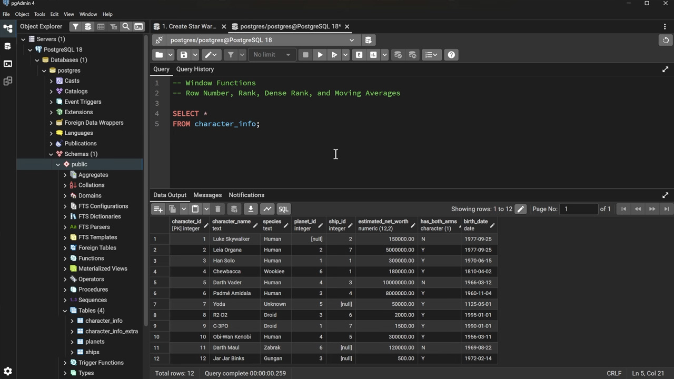Select the ships table in tree
This screenshot has width=674, height=379.
[x=92, y=352]
